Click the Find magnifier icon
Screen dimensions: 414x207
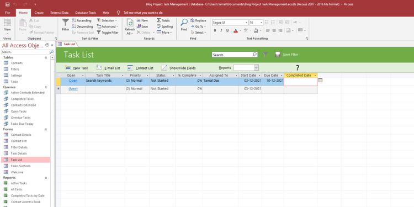184,23
